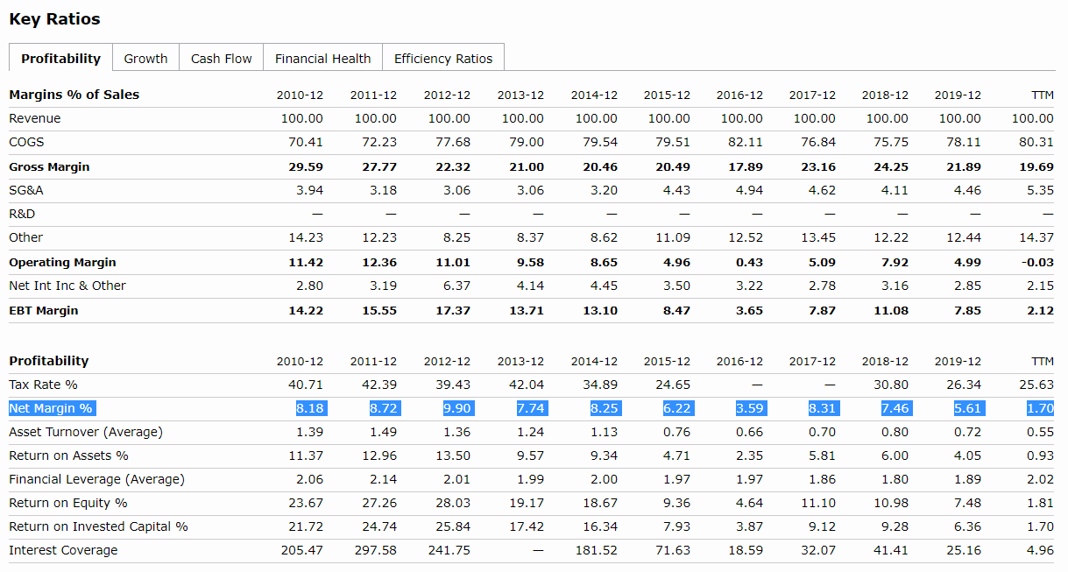Viewport: 1068px width, 572px height.
Task: Click the 2019-12 header in the Profitability table
Action: pos(958,361)
